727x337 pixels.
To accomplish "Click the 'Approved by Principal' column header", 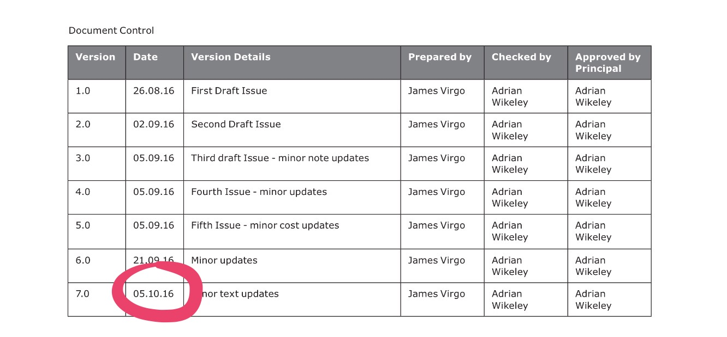I will click(x=607, y=63).
